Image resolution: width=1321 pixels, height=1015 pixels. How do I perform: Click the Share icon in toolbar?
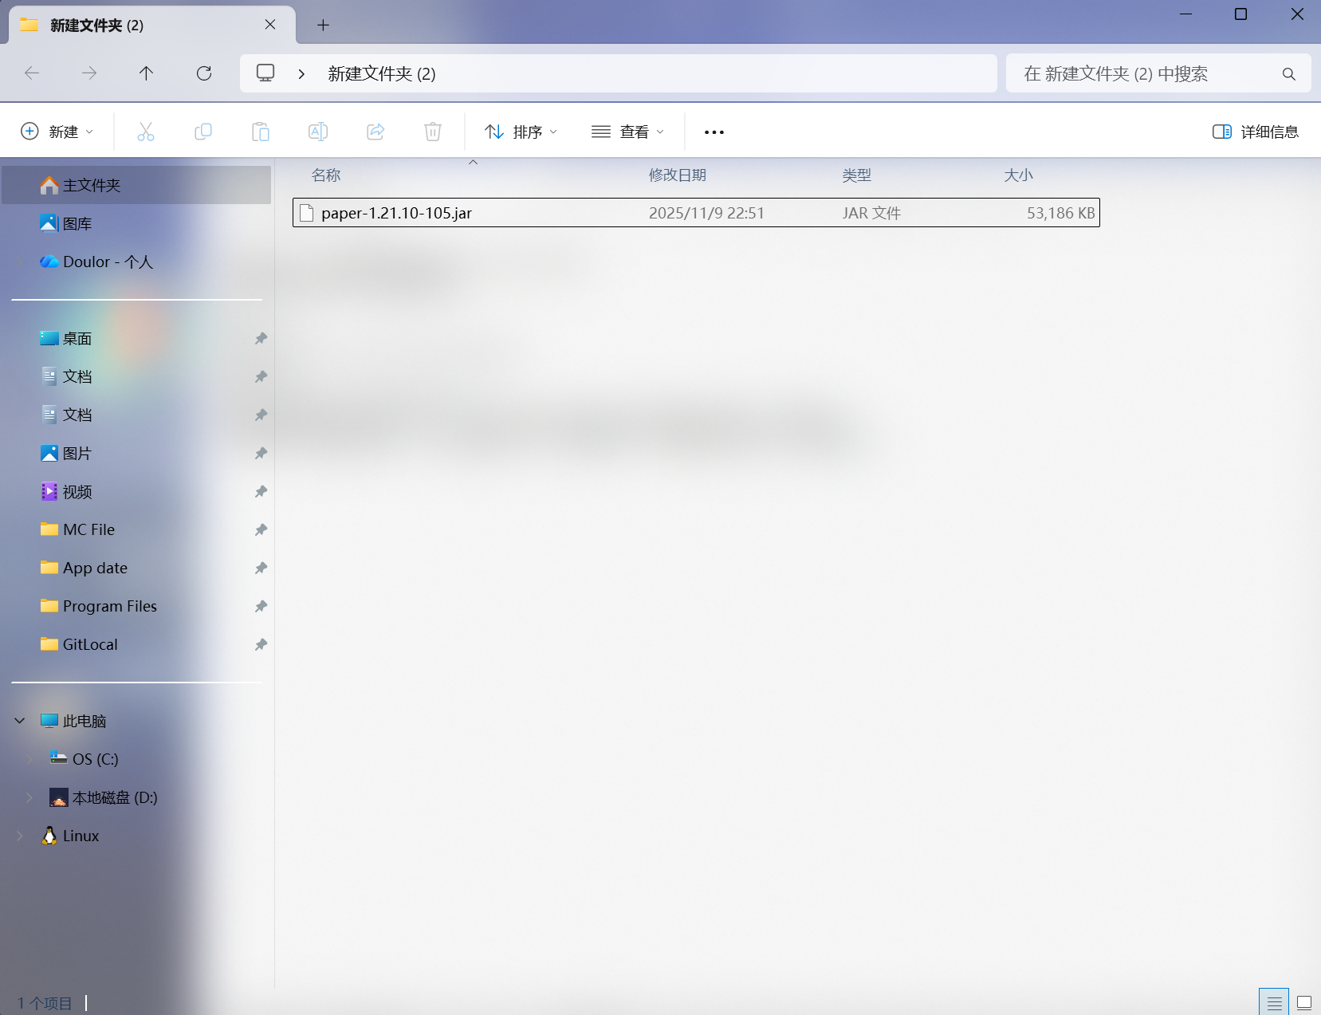tap(375, 132)
